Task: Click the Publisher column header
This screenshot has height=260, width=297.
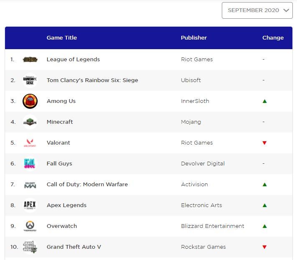Action: click(194, 38)
